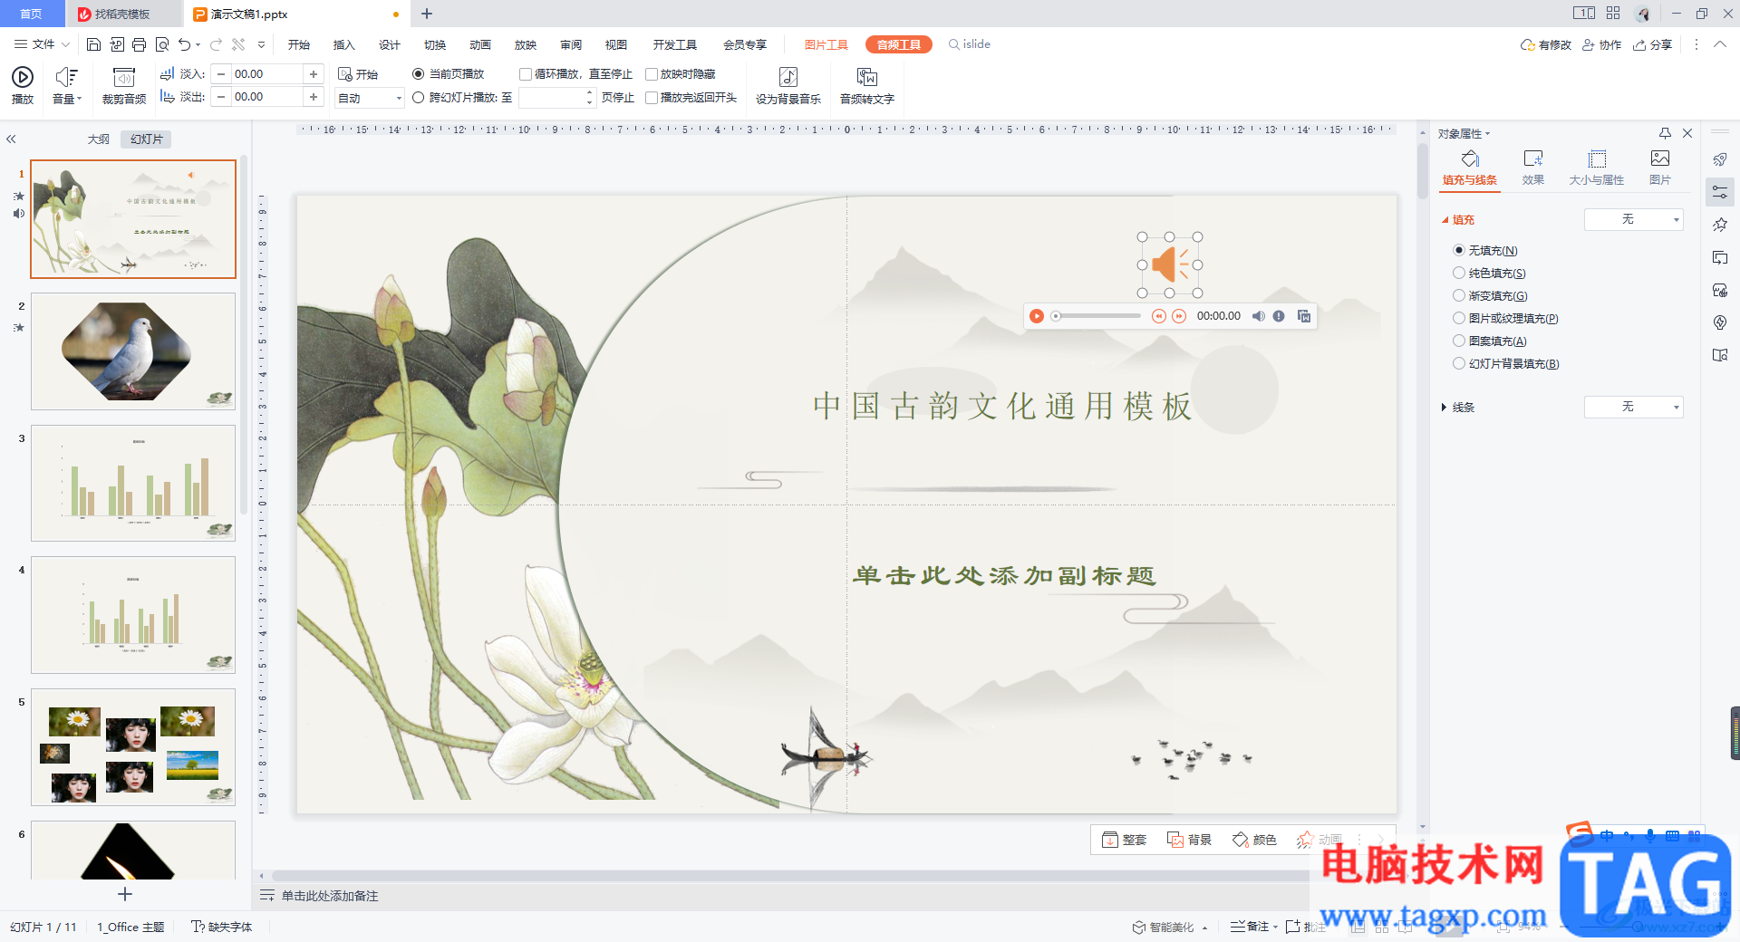The height and width of the screenshot is (942, 1740).
Task: Expand the Line (线条) section
Action: 1459,408
